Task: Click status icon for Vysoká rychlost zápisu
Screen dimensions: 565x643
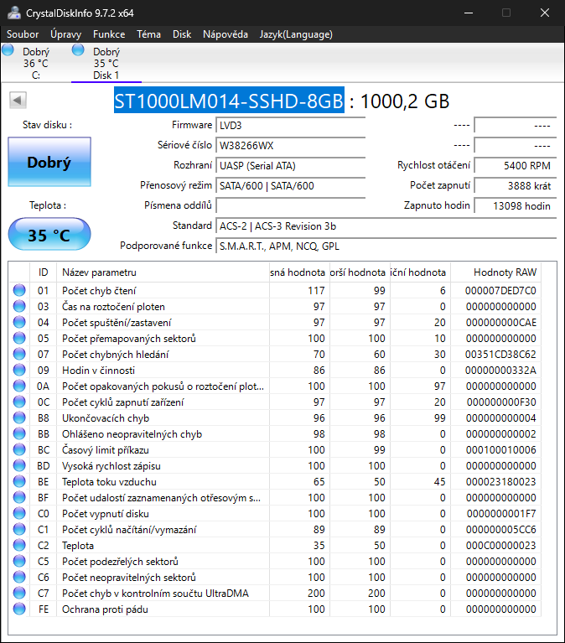Action: [19, 466]
